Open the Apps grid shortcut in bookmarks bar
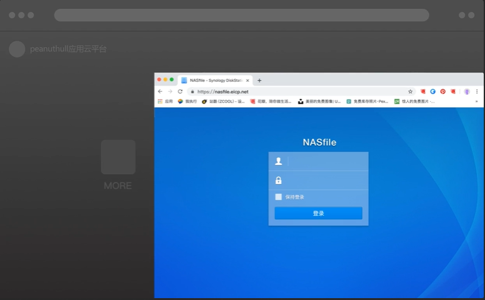Viewport: 485px width, 300px height. tap(161, 101)
